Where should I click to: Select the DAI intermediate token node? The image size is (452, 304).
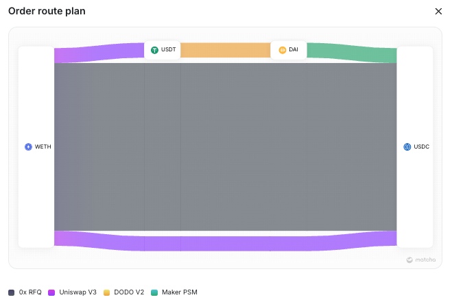289,50
